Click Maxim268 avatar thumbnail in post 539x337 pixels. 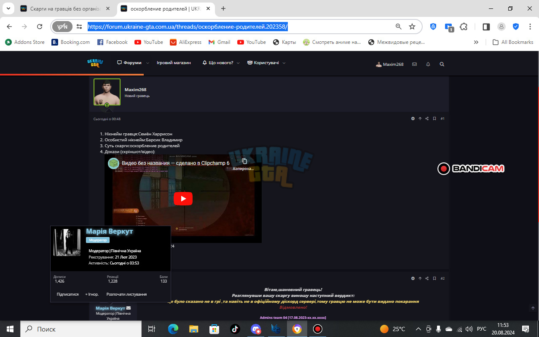[x=107, y=92]
